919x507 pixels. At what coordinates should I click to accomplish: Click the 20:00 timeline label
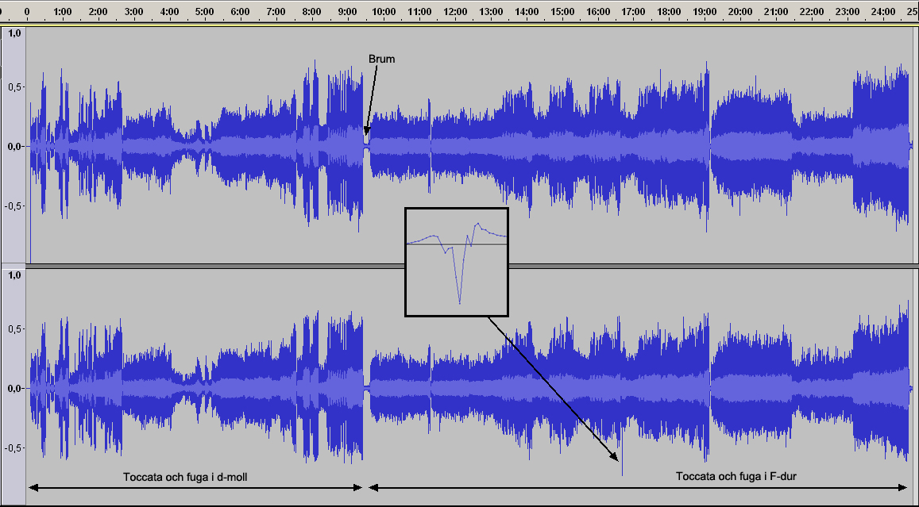tap(741, 11)
